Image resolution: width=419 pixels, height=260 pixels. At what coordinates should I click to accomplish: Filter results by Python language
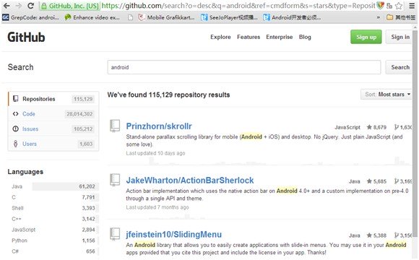pos(53,240)
